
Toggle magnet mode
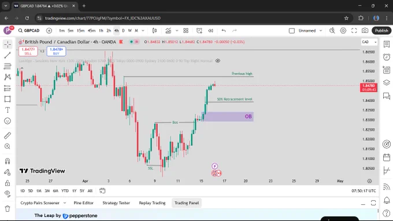8,161
